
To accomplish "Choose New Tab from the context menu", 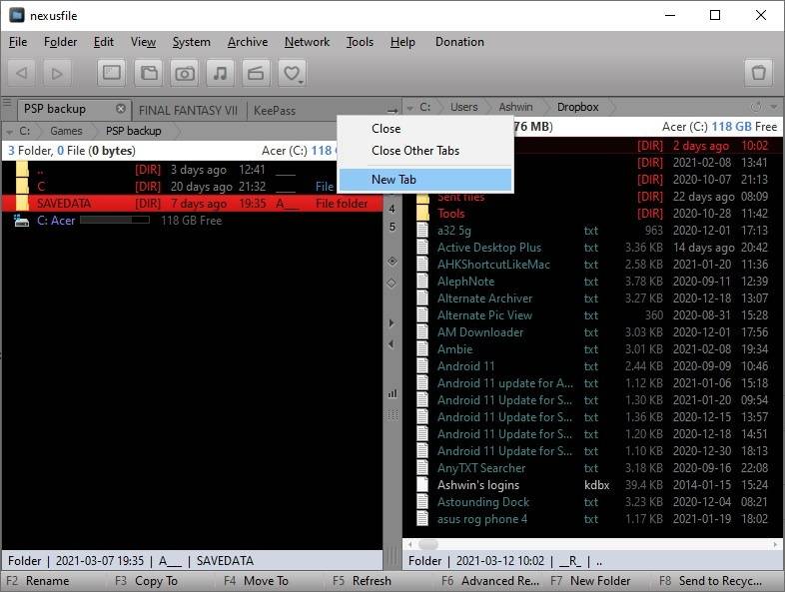I will (425, 180).
